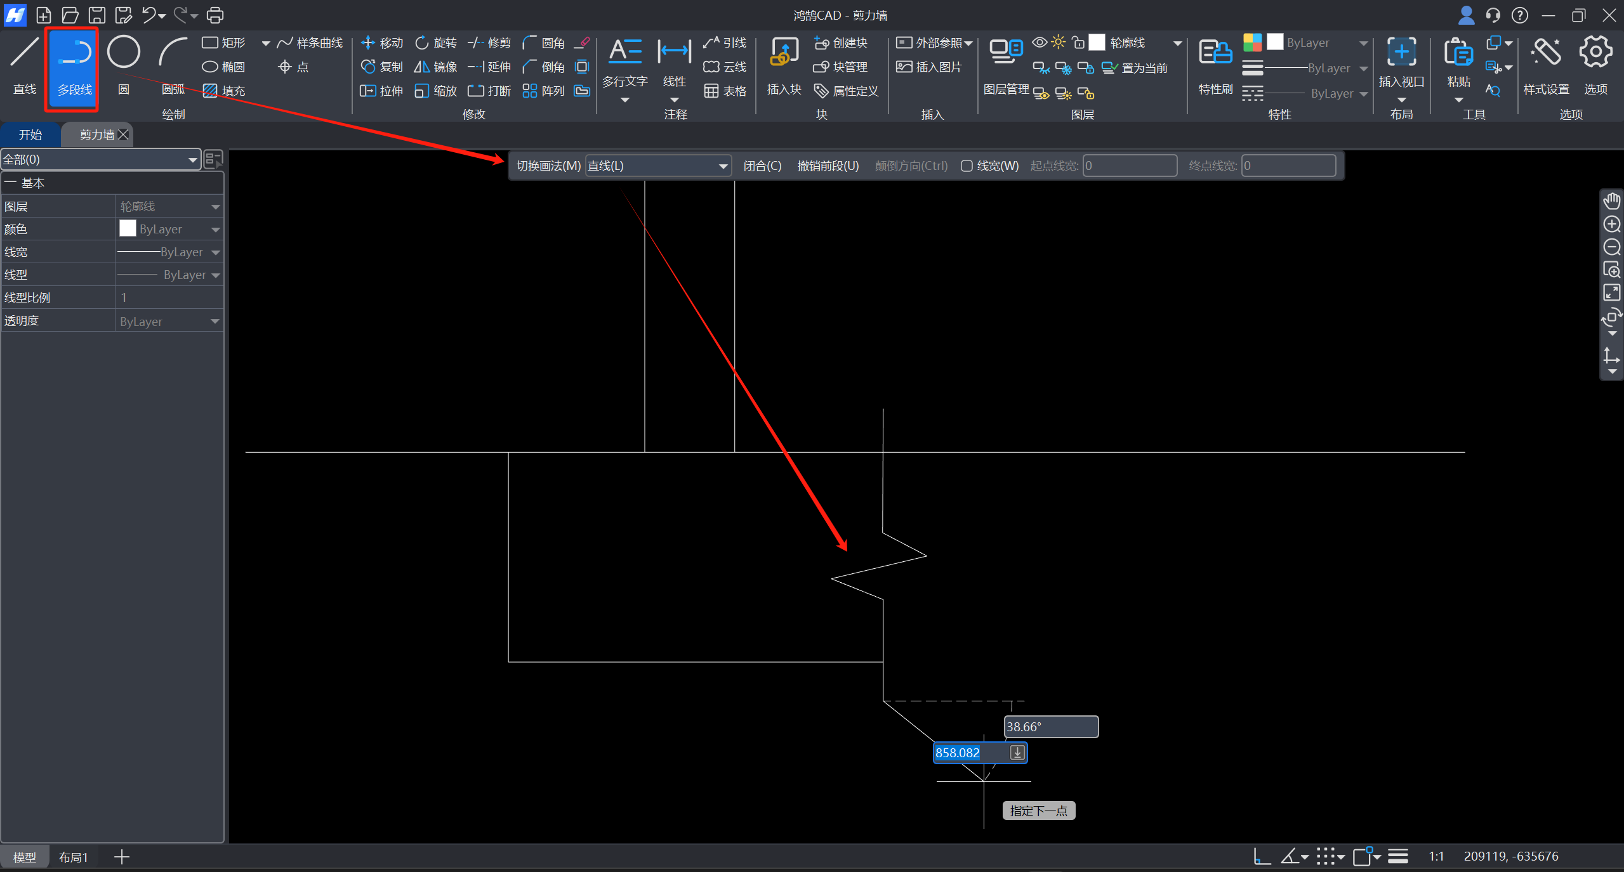Open the 图层管理 layer manager
This screenshot has width=1624, height=872.
pyautogui.click(x=1006, y=63)
